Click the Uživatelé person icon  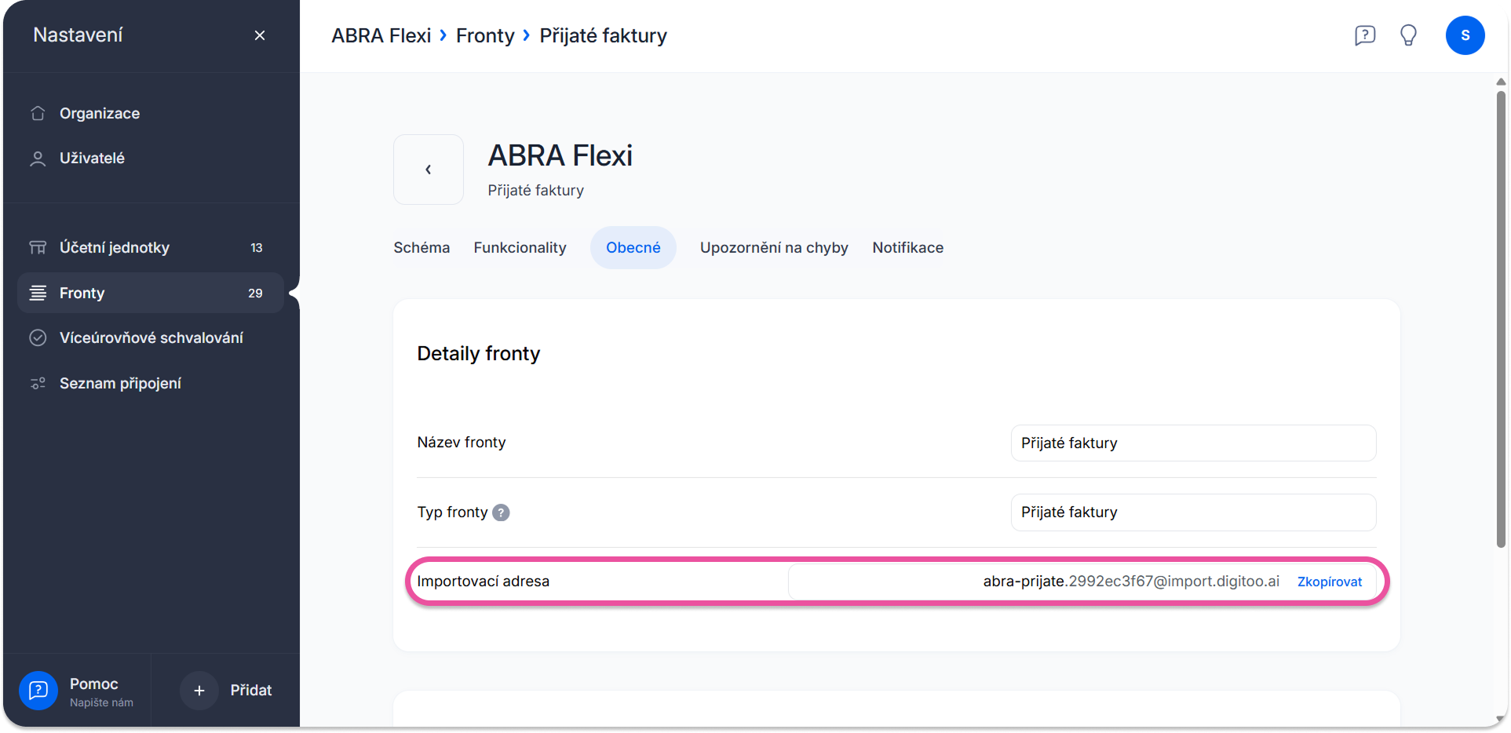pyautogui.click(x=38, y=159)
